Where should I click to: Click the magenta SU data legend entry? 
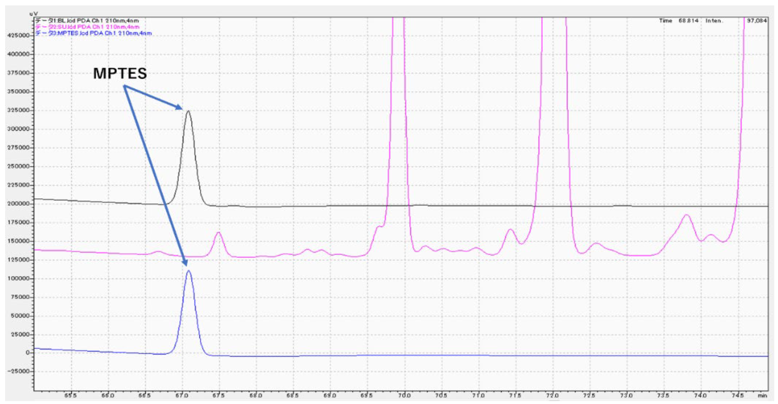point(87,27)
